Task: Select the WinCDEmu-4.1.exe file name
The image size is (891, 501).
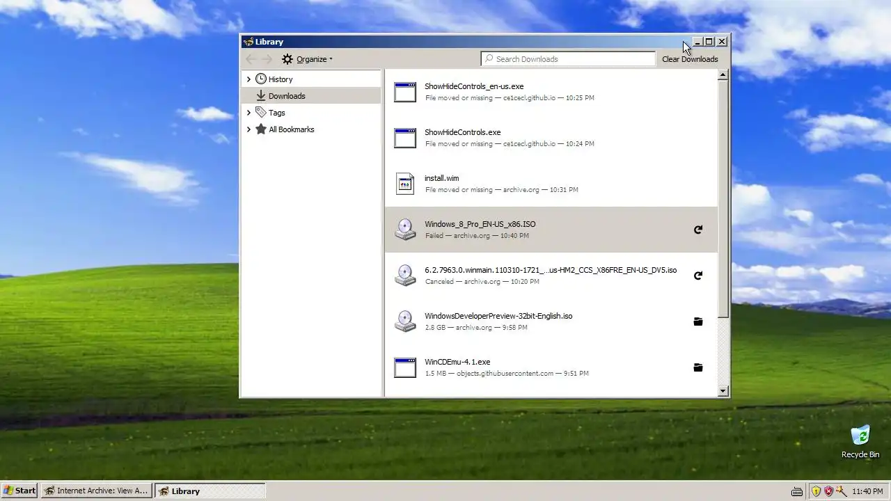Action: click(x=457, y=362)
